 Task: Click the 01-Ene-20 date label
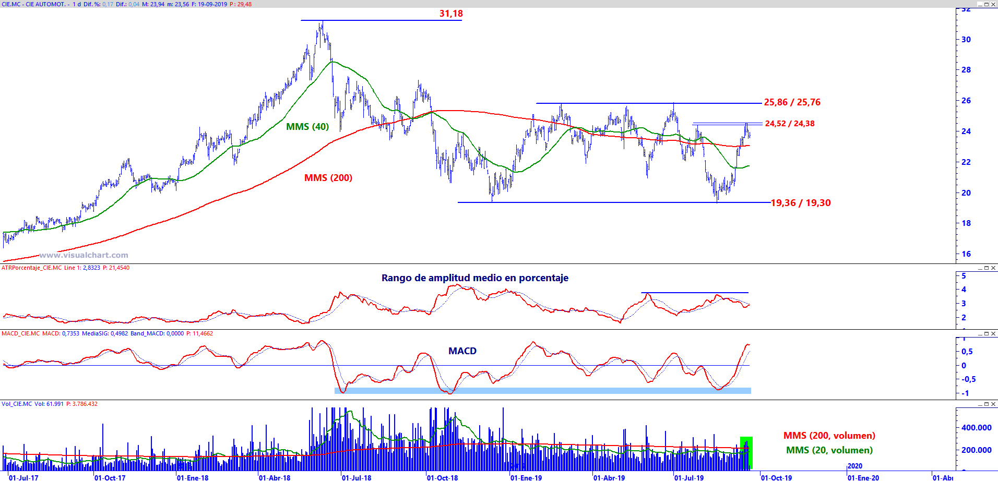click(863, 477)
